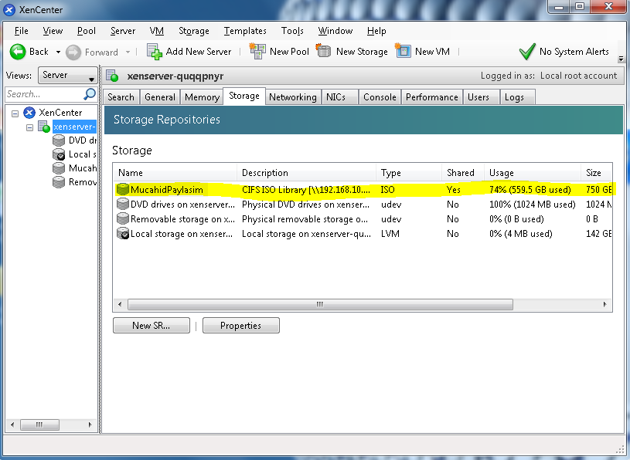Image resolution: width=630 pixels, height=460 pixels.
Task: Open the VM menu
Action: (156, 31)
